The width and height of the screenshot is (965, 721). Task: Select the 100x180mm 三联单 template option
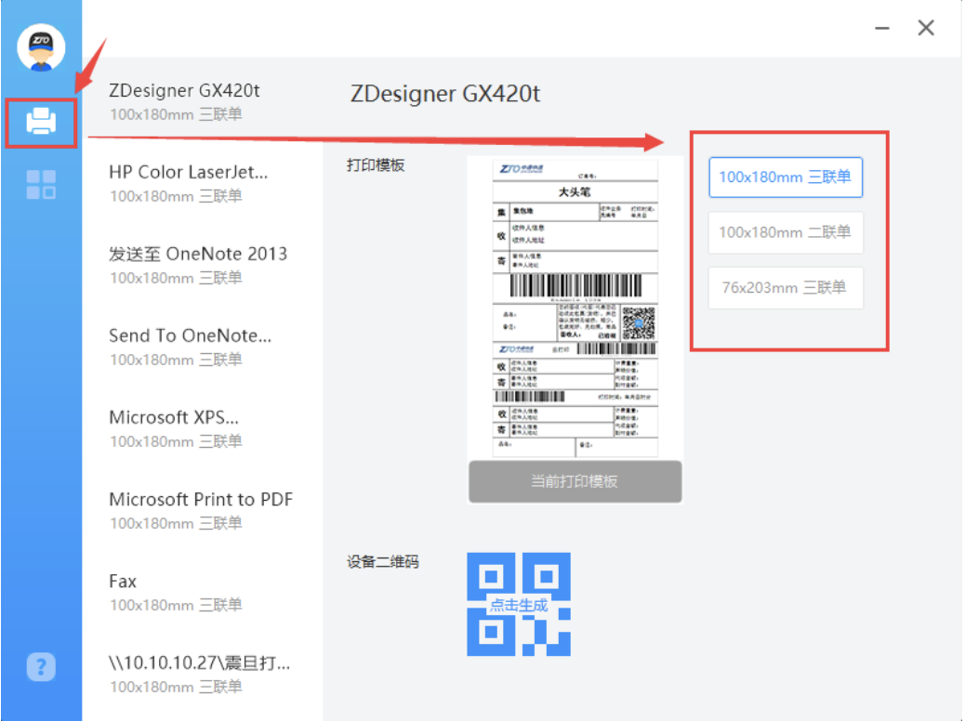point(786,177)
